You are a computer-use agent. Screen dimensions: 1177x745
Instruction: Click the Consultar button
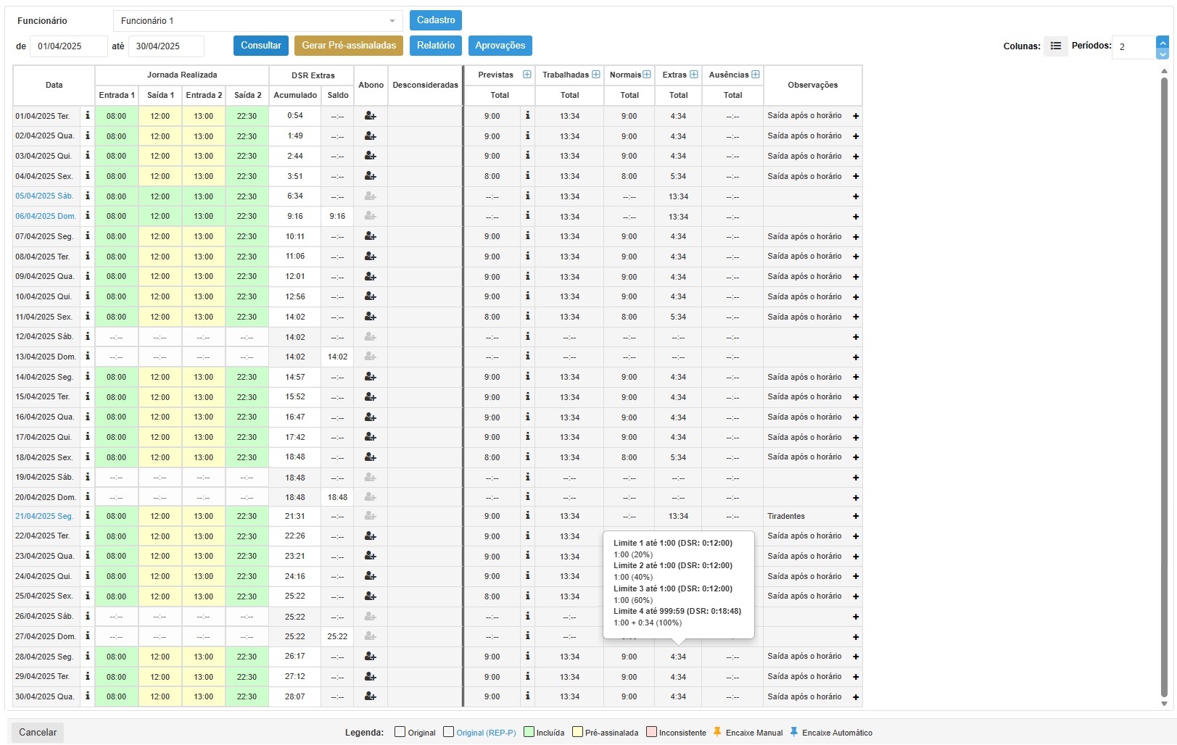(x=261, y=46)
